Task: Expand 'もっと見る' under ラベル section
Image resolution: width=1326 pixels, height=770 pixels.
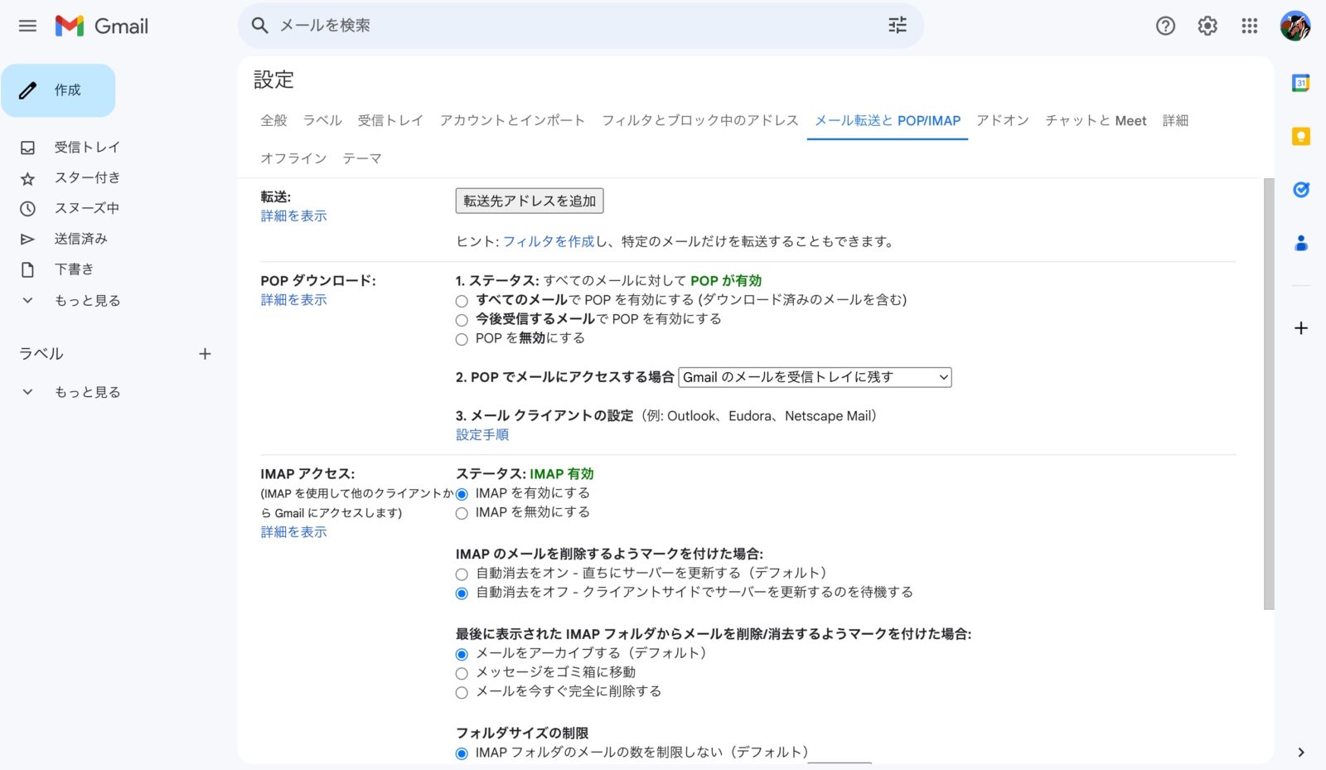Action: [71, 392]
